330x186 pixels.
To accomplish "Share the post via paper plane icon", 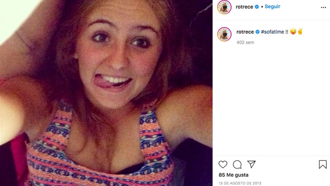I will [251, 164].
